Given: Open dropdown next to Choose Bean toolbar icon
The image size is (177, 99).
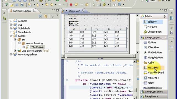Looking at the screenshot, I should [108, 5].
